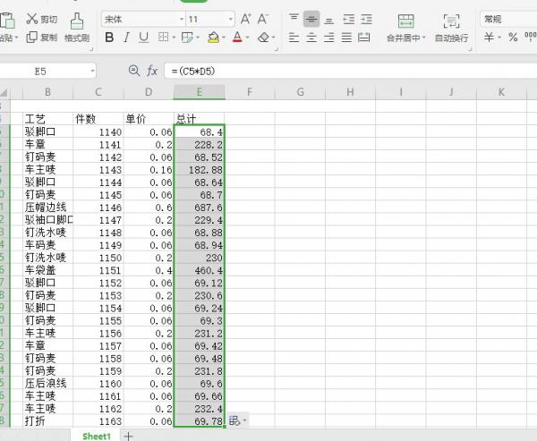The height and width of the screenshot is (441, 537).
Task: Align cell content to bottom
Action: (x=329, y=19)
